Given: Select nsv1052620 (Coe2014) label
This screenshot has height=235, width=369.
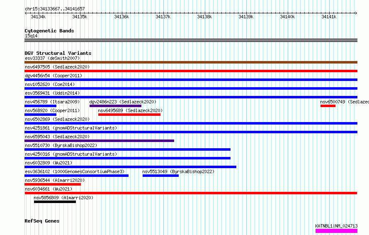Looking at the screenshot, I should pyautogui.click(x=50, y=84).
